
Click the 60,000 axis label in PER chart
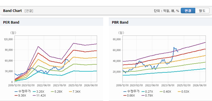pyautogui.click(x=9, y=61)
